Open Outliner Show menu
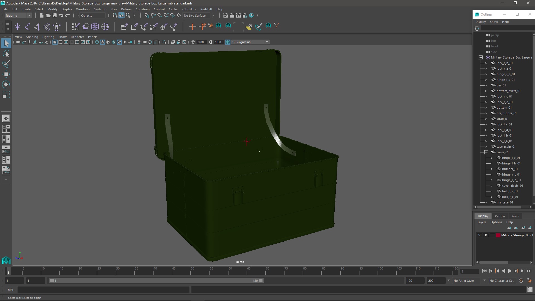Screen dimensions: 535x301 [x=494, y=22]
